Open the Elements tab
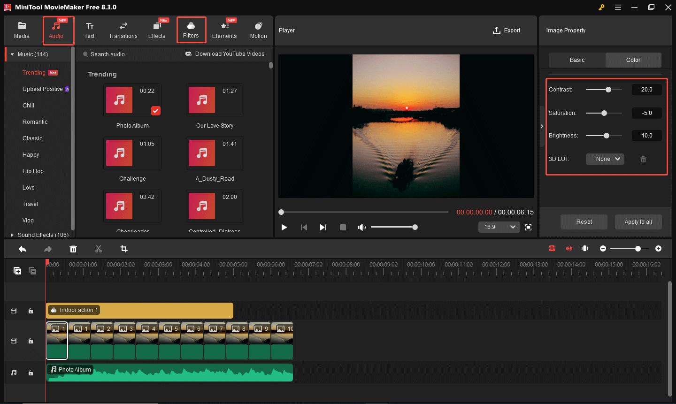Viewport: 676px width, 404px height. pos(224,30)
